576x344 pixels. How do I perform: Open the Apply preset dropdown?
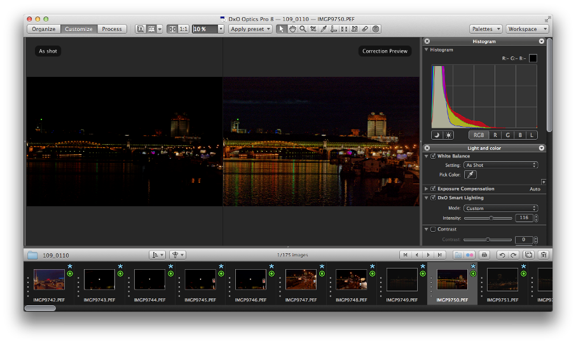[x=250, y=29]
